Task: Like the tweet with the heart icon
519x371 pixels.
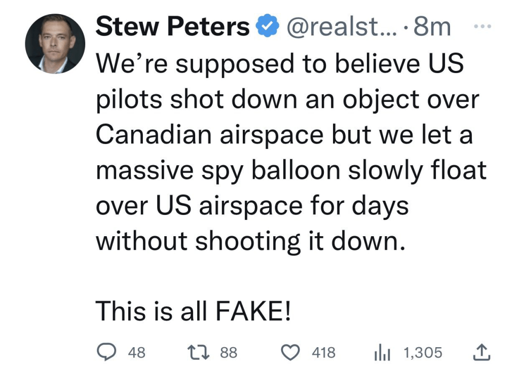Action: pyautogui.click(x=292, y=352)
